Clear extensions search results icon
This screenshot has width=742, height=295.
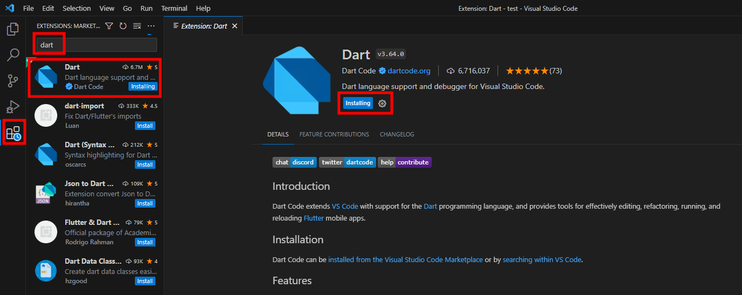pos(137,26)
